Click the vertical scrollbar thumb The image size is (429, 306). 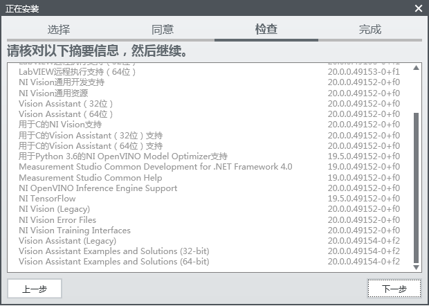click(x=416, y=187)
